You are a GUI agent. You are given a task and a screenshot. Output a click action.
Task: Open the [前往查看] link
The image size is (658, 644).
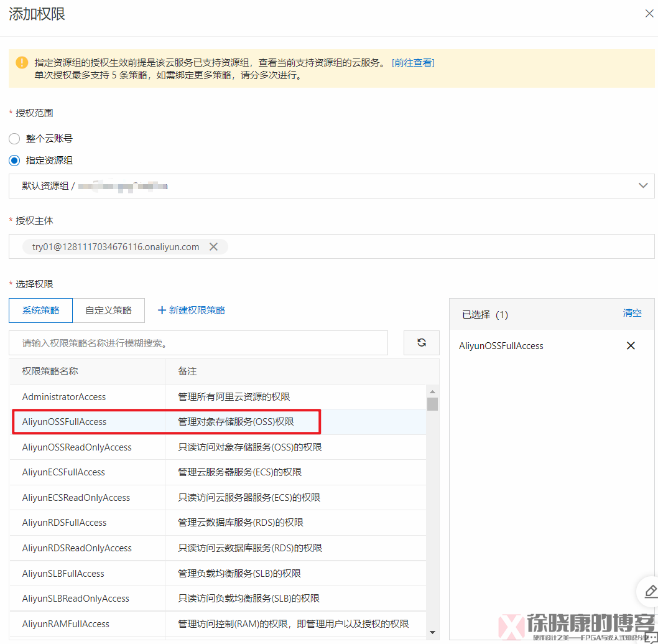click(413, 63)
